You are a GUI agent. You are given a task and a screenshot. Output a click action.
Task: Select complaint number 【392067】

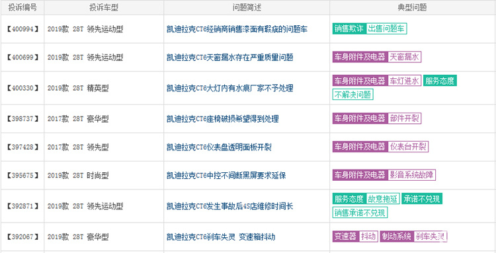click(x=22, y=237)
